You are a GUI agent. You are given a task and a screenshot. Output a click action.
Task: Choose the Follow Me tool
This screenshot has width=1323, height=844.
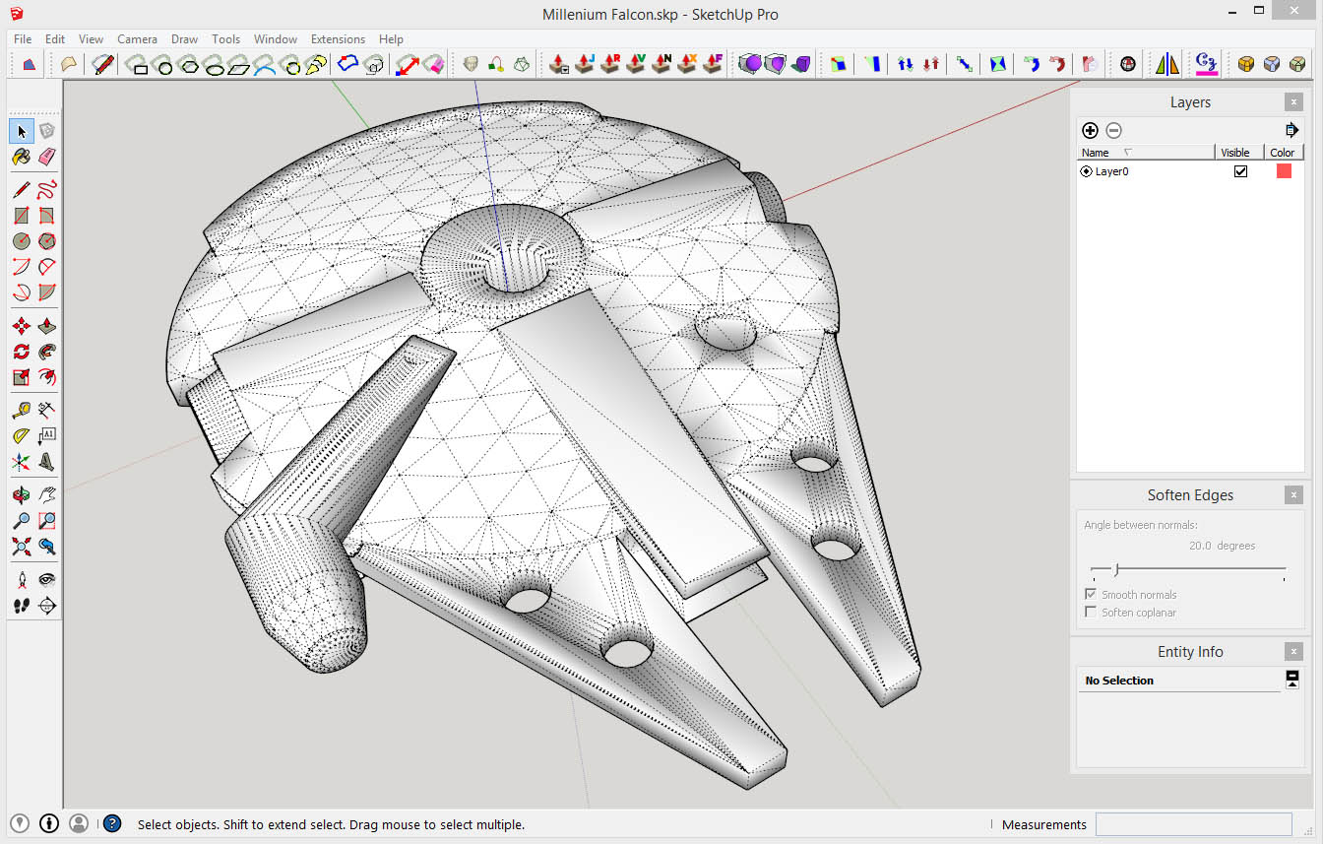47,352
